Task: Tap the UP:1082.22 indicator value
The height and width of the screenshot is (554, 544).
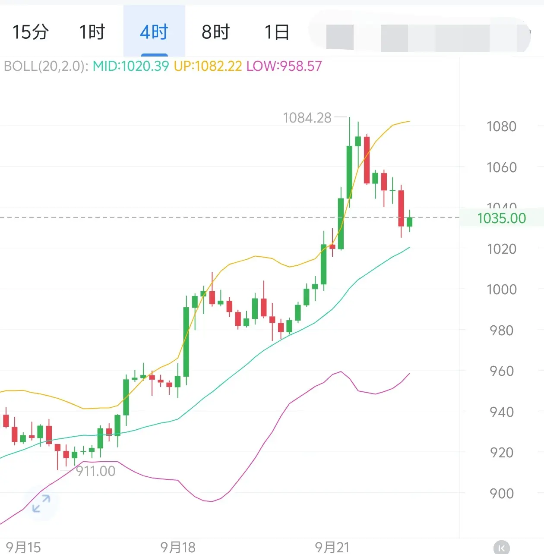Action: [x=208, y=66]
